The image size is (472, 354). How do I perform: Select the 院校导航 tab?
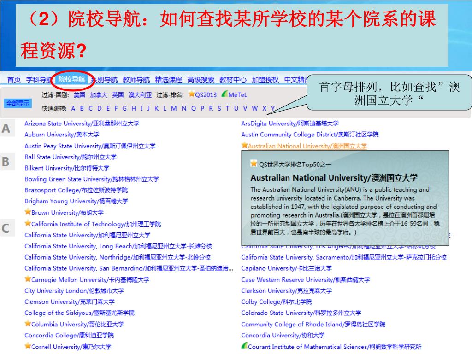coord(71,79)
